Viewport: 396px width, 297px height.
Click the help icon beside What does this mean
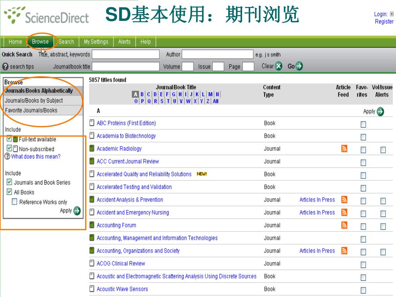point(8,156)
